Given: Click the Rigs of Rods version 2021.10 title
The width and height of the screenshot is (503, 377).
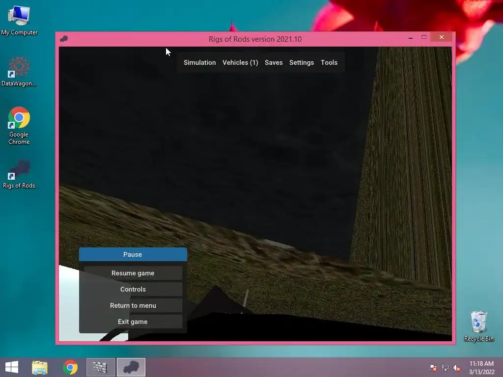Looking at the screenshot, I should point(255,39).
